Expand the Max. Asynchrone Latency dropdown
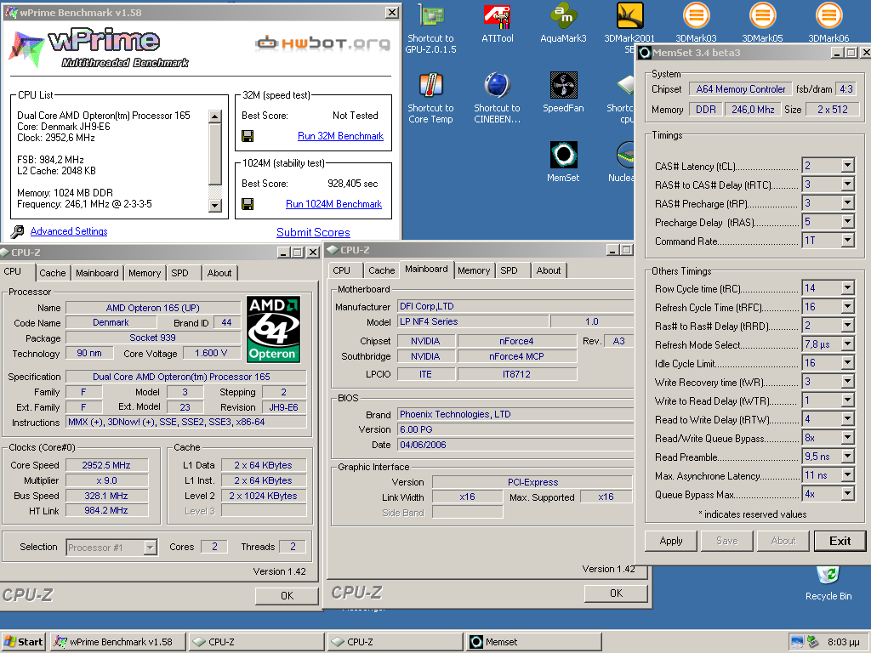 848,476
